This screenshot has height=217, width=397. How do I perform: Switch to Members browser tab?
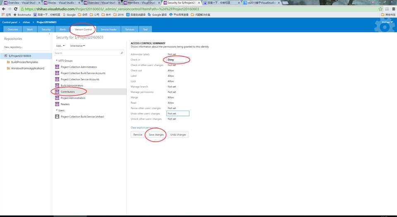141,3
